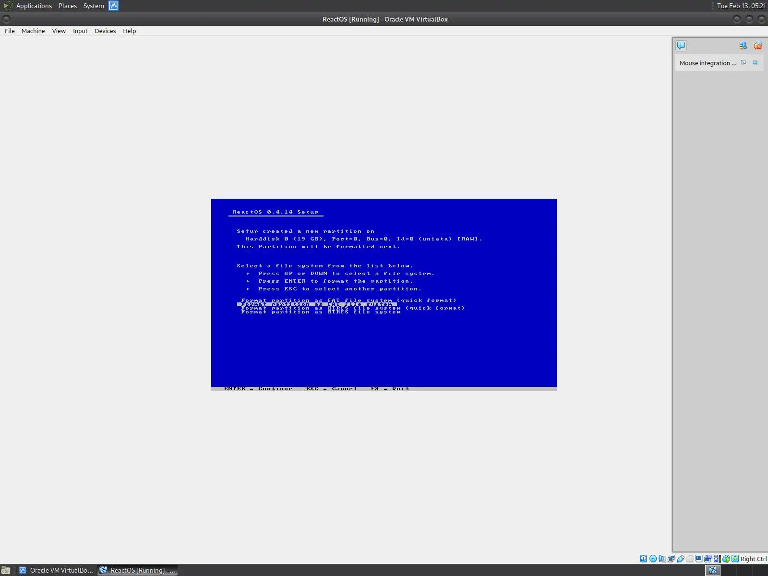
Task: Open the File menu
Action: click(10, 31)
